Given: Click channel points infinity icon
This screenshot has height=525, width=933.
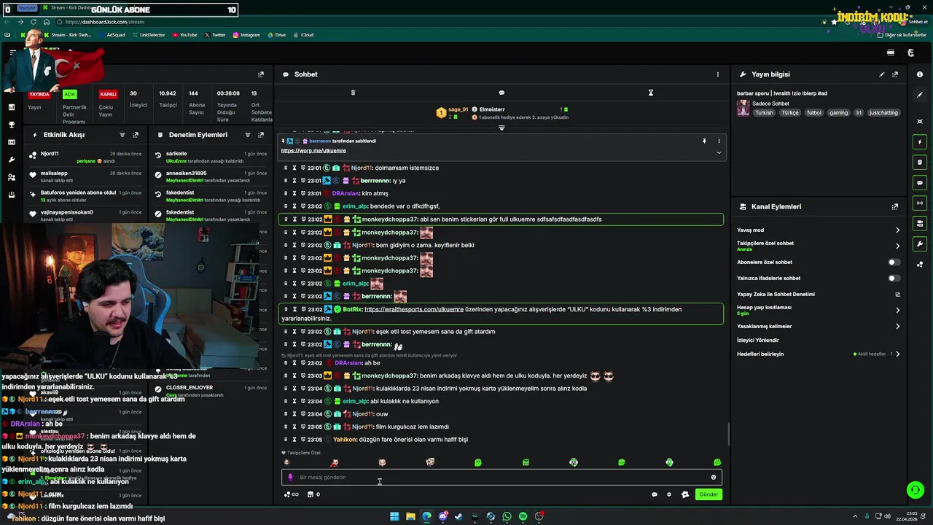Looking at the screenshot, I should 292,494.
